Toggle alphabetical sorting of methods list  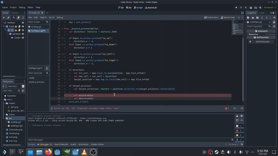point(47,68)
